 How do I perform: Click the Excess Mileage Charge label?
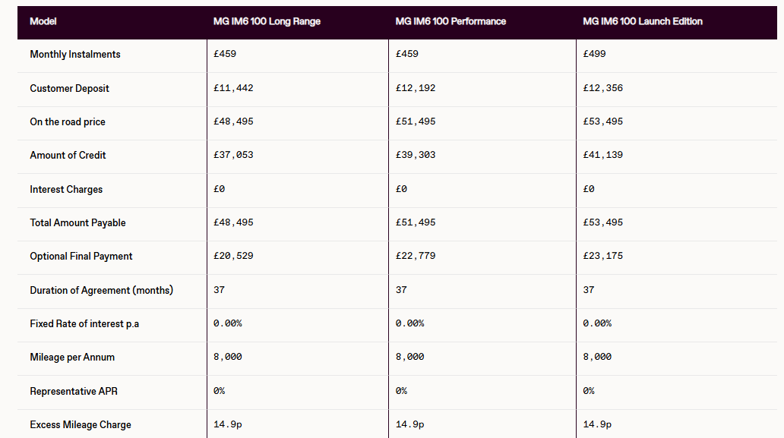(x=80, y=424)
